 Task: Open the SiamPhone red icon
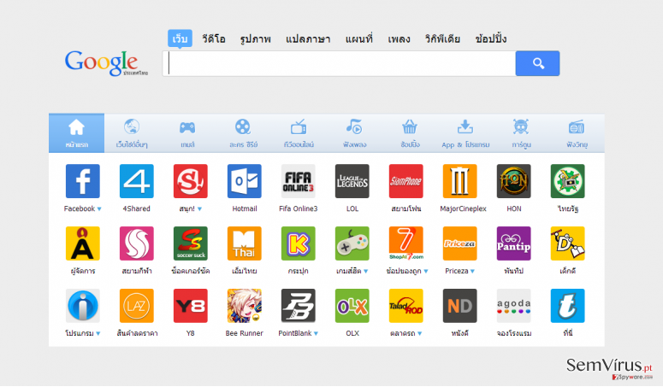(x=405, y=181)
